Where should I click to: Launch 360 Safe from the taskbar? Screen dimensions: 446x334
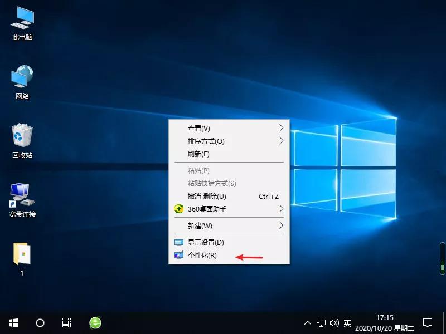click(x=95, y=323)
